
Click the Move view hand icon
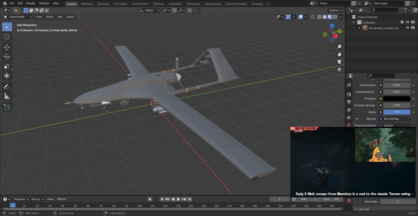(339, 54)
